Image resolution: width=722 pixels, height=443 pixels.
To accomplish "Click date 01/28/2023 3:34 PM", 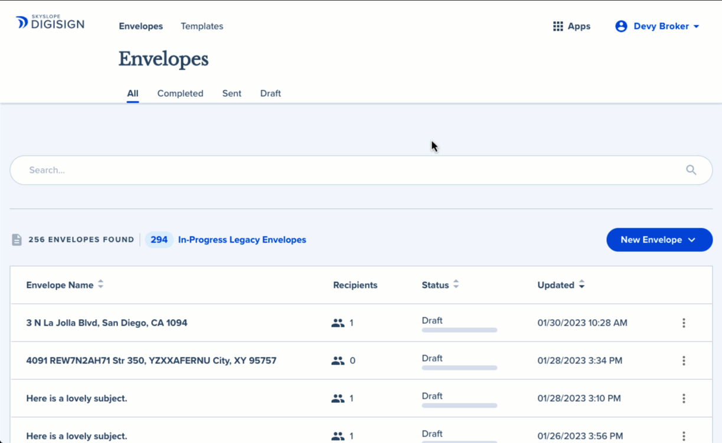I will (x=580, y=360).
